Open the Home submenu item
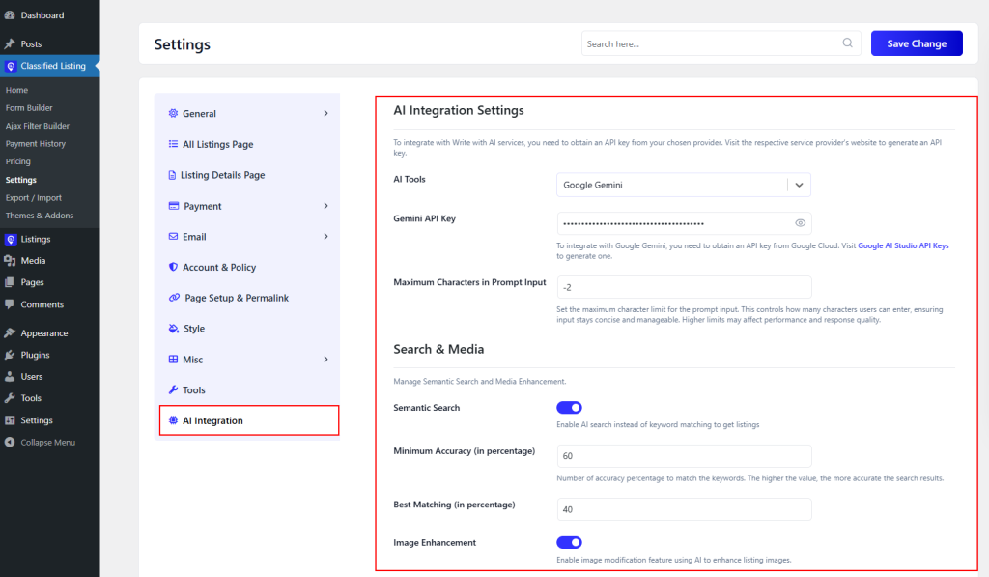The height and width of the screenshot is (577, 989). 16,90
